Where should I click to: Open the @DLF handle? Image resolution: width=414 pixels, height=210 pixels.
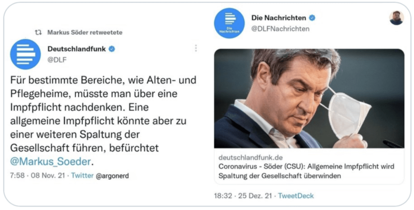[x=57, y=60]
